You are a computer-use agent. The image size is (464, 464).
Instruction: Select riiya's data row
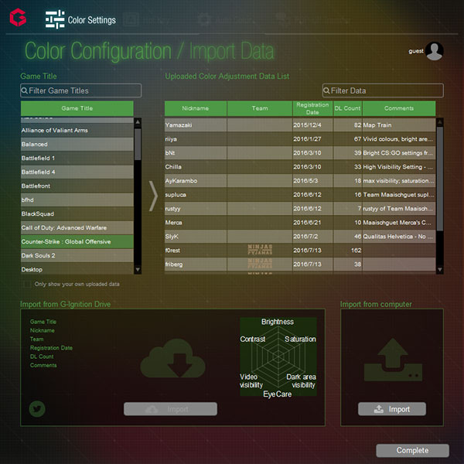(x=300, y=138)
